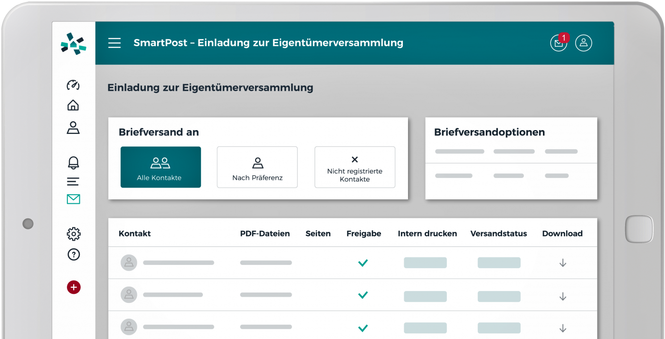Image resolution: width=665 pixels, height=339 pixels.
Task: Click the red plus add button
Action: coord(74,287)
